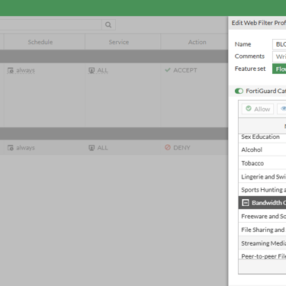Viewport: 286px width, 286px height.
Task: Sort by the Schedule column header
Action: click(40, 42)
